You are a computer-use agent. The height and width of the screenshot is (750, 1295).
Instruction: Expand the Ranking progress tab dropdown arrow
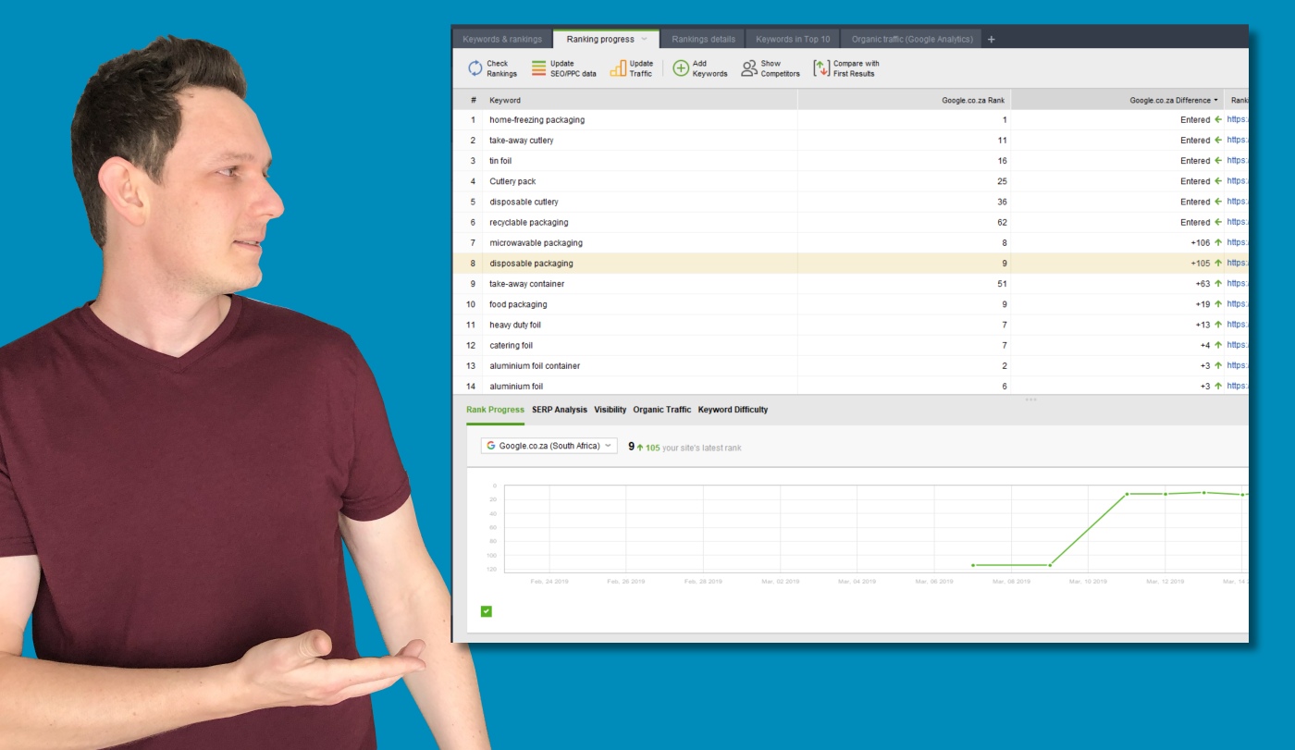tap(645, 40)
